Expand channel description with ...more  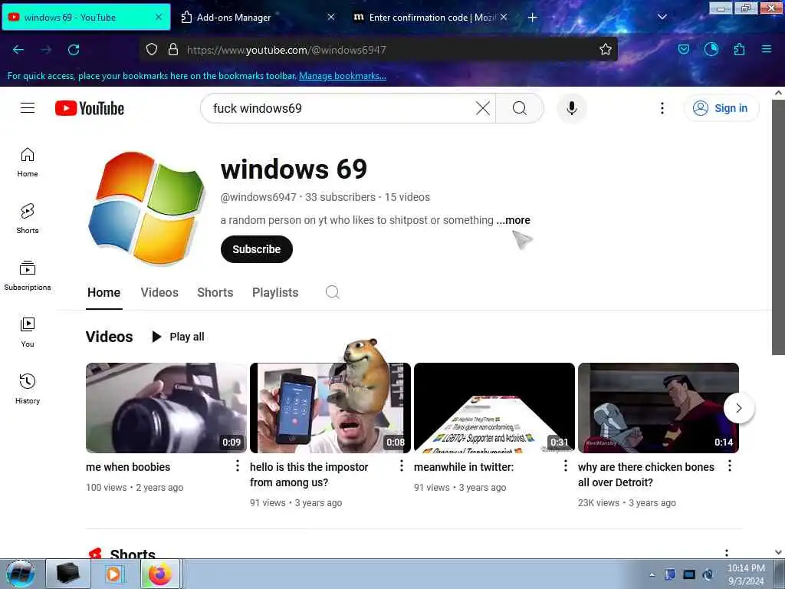click(513, 220)
